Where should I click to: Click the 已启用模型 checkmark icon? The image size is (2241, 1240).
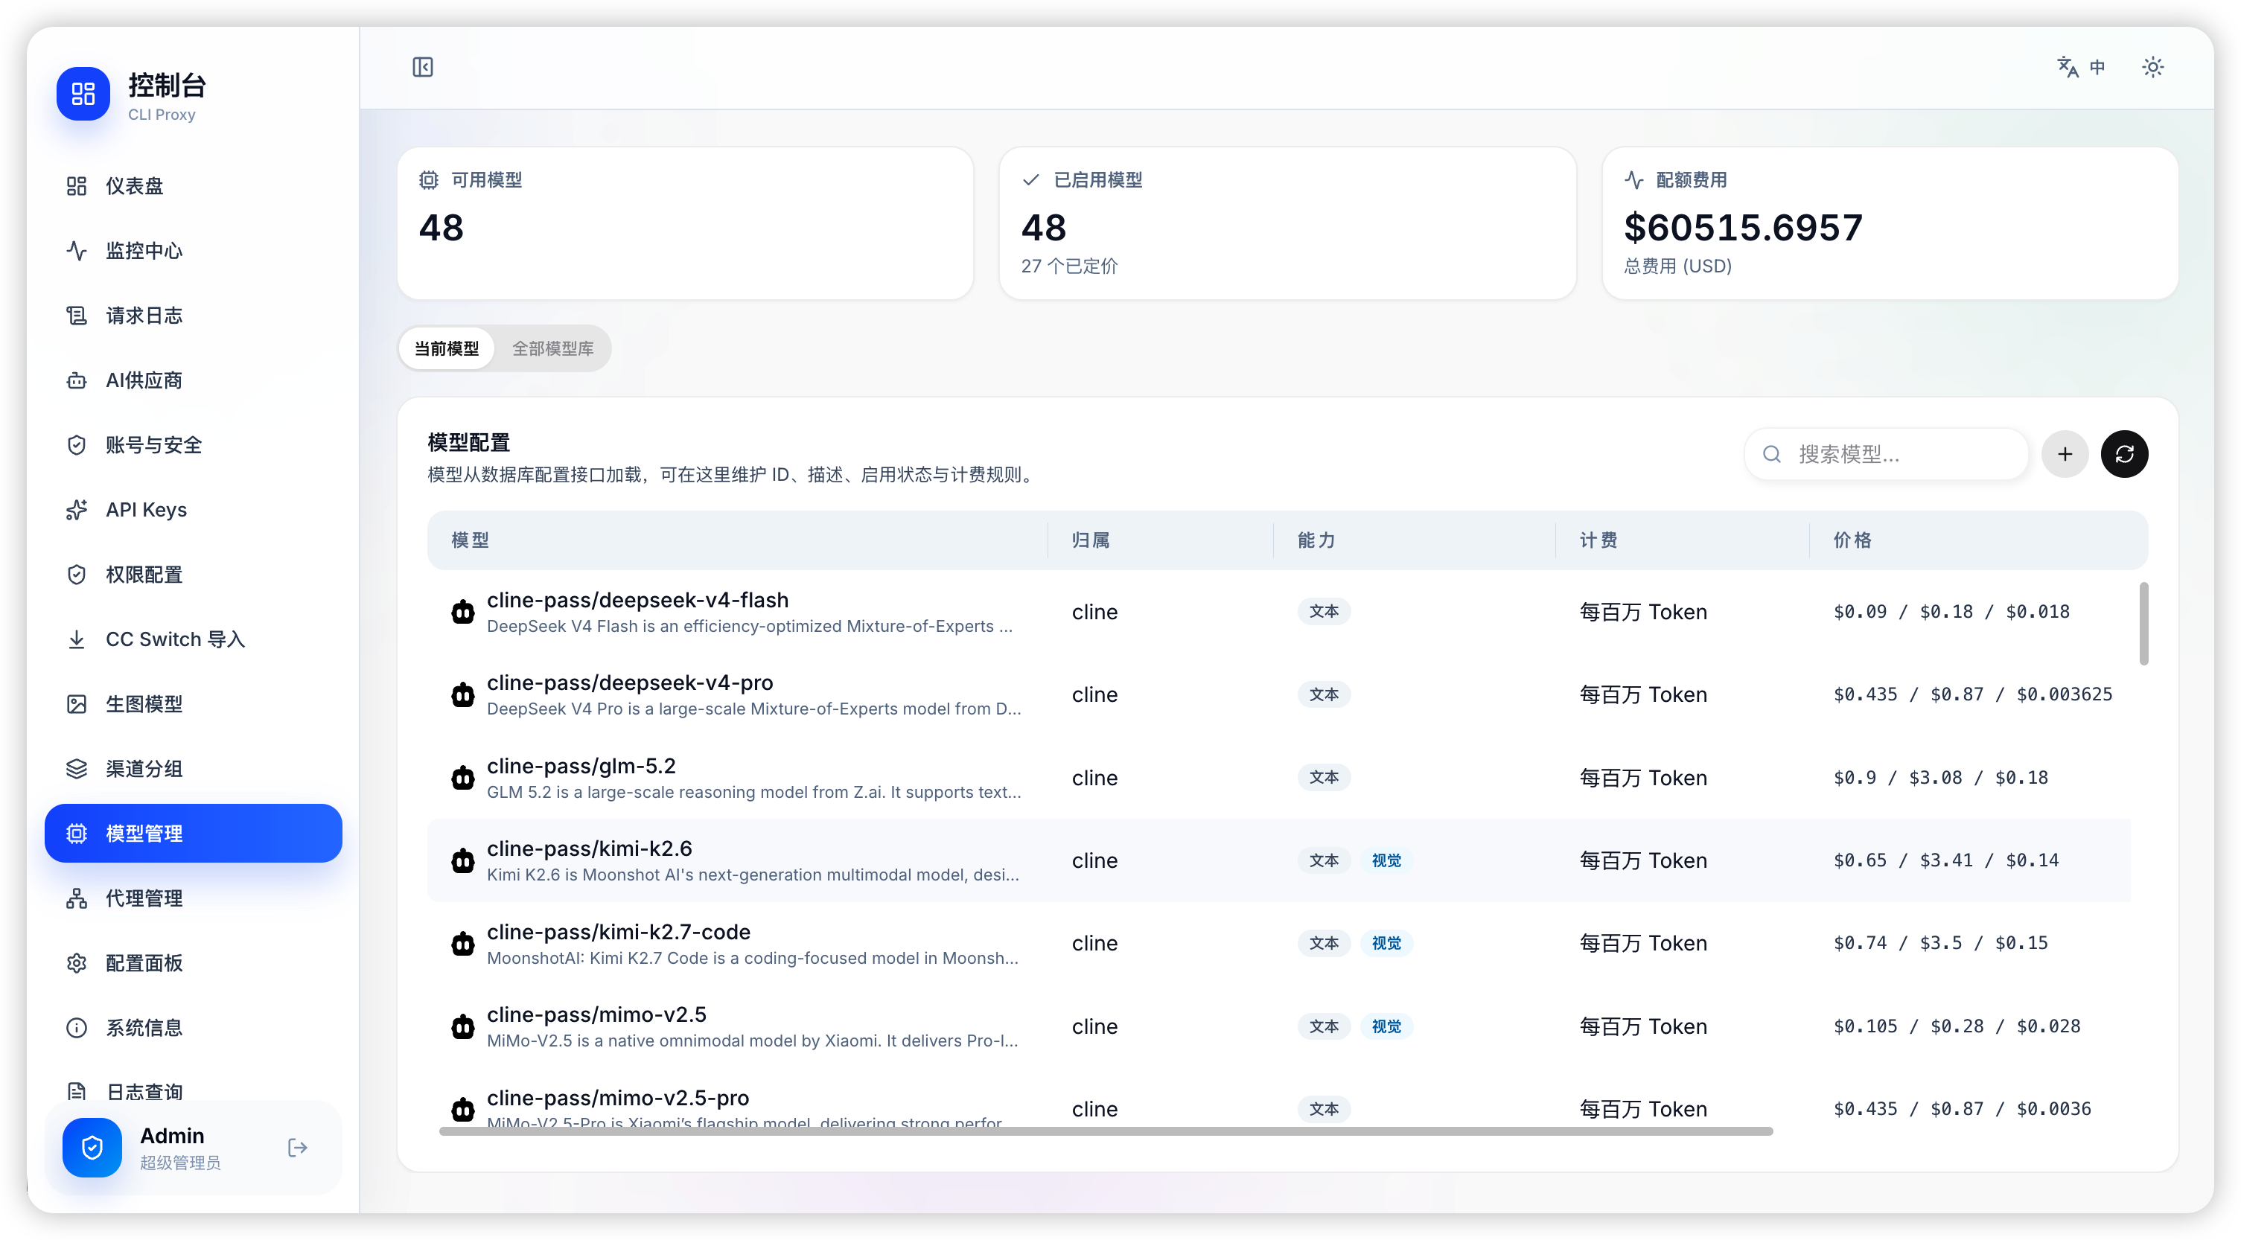[x=1031, y=180]
